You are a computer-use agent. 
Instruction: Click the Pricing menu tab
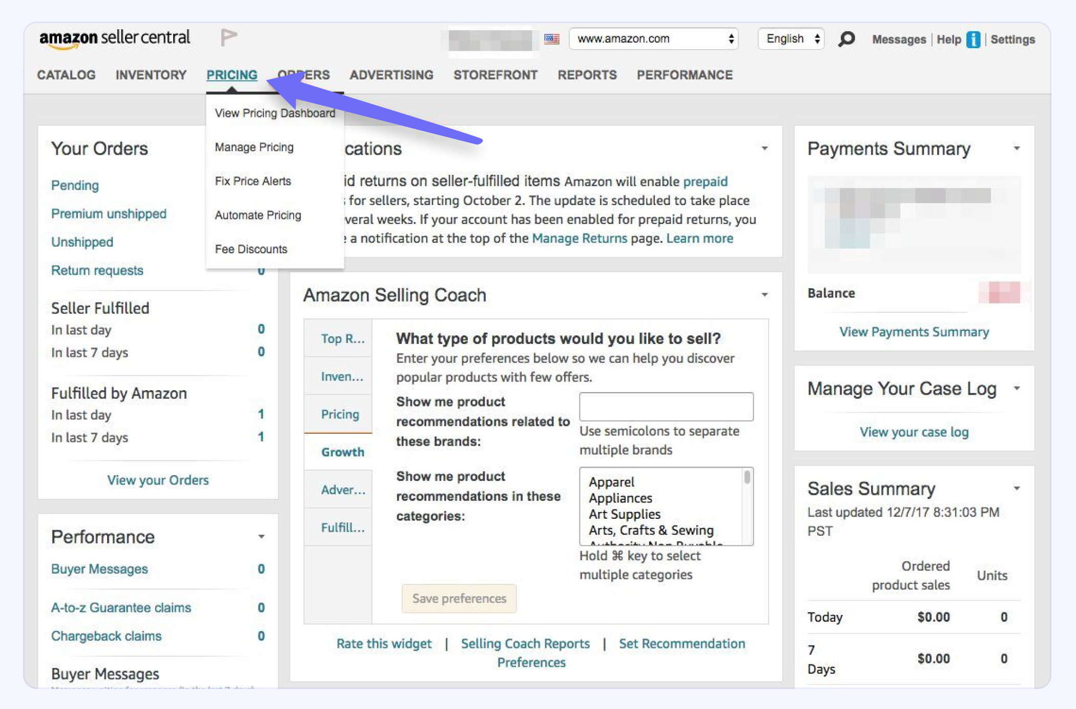(x=233, y=74)
